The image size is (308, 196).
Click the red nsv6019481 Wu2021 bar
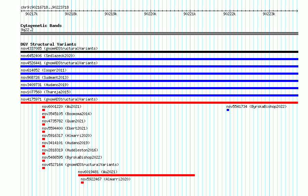click(x=136, y=175)
